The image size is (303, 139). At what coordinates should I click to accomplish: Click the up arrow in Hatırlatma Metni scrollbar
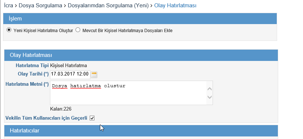(x=209, y=89)
